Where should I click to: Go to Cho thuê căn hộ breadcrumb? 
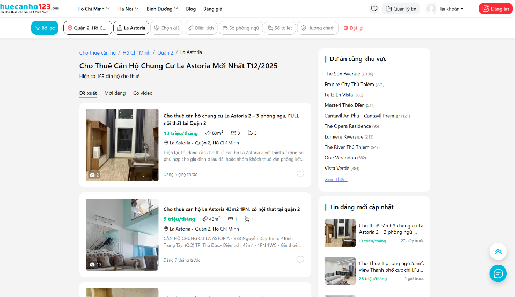click(97, 53)
